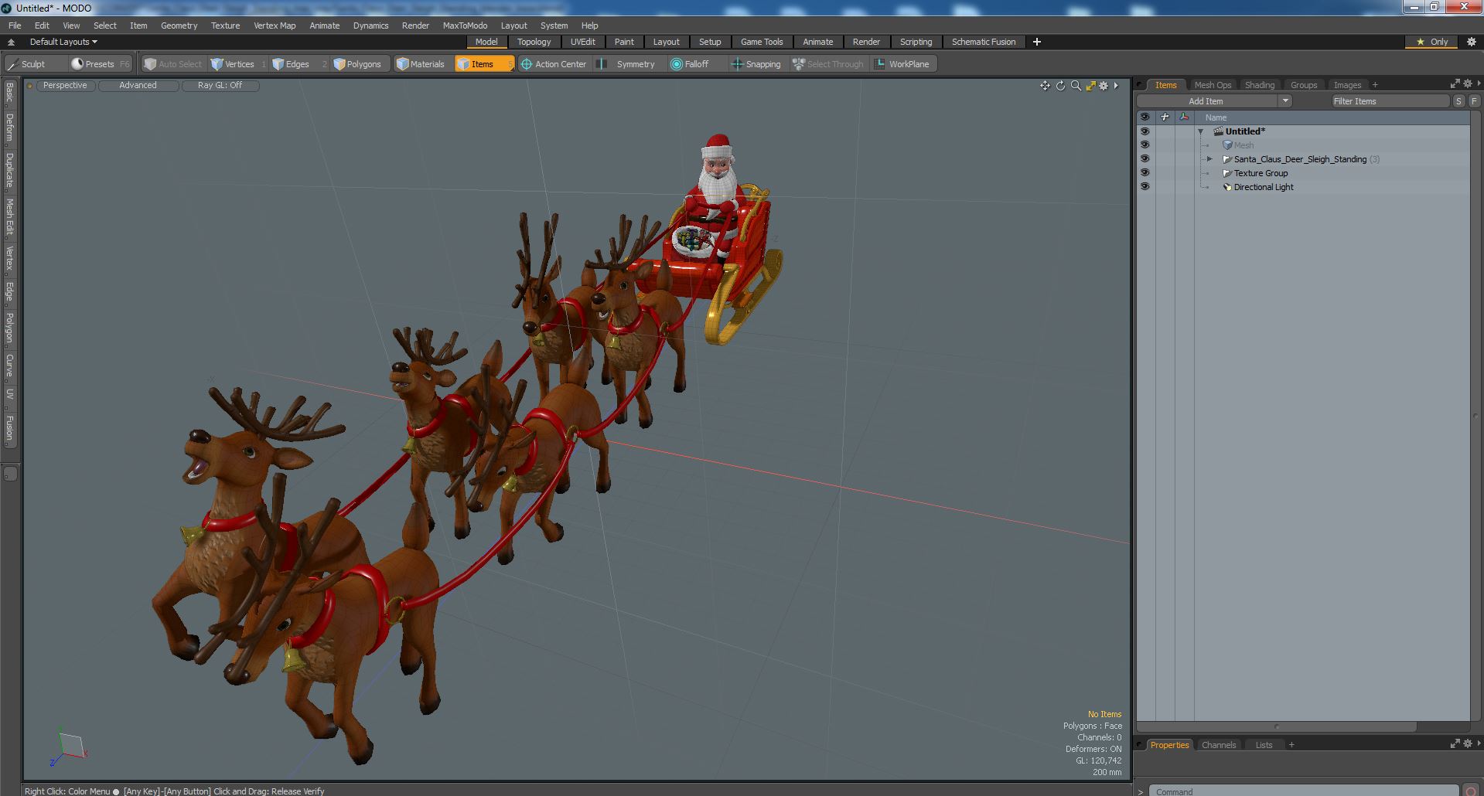The width and height of the screenshot is (1484, 796).
Task: Collapse the Untitled scene tree
Action: (1201, 131)
